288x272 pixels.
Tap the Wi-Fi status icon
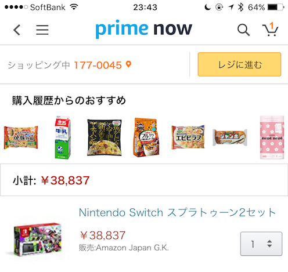click(74, 7)
